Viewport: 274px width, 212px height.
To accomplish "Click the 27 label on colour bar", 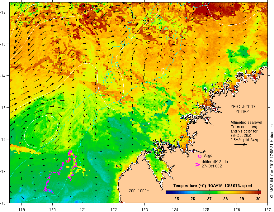I will [209, 199].
